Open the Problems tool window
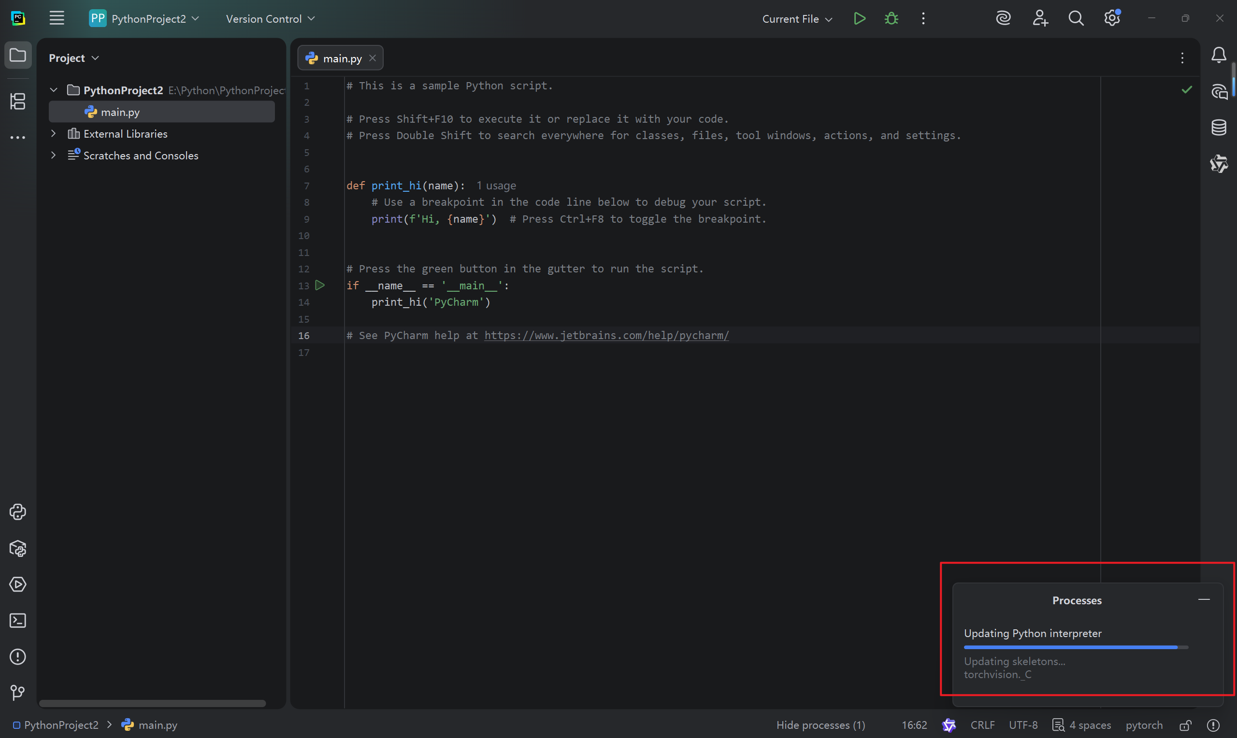Viewport: 1237px width, 738px height. pos(18,656)
